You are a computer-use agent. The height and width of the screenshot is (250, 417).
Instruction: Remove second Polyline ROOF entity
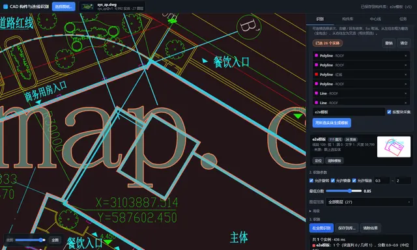[405, 65]
